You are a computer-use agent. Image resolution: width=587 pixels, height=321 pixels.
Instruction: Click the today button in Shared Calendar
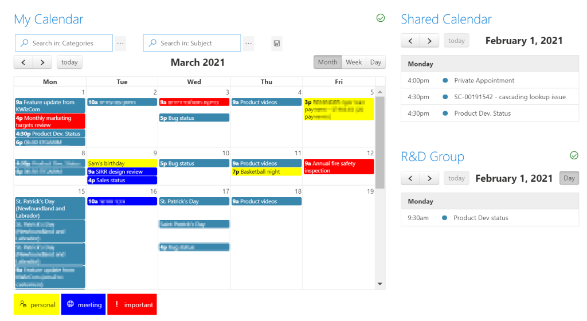point(456,41)
